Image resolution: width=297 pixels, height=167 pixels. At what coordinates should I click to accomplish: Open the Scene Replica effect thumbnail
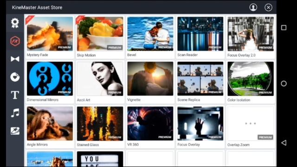pos(200,78)
